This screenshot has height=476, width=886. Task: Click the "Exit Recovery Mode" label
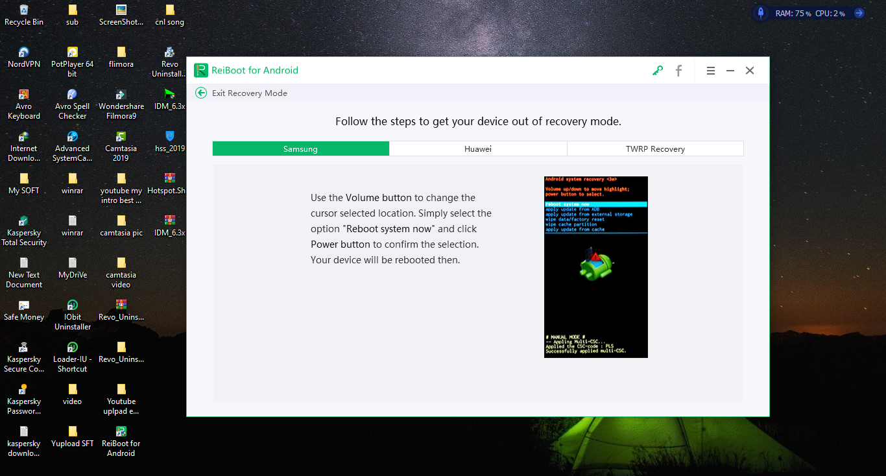pos(250,93)
